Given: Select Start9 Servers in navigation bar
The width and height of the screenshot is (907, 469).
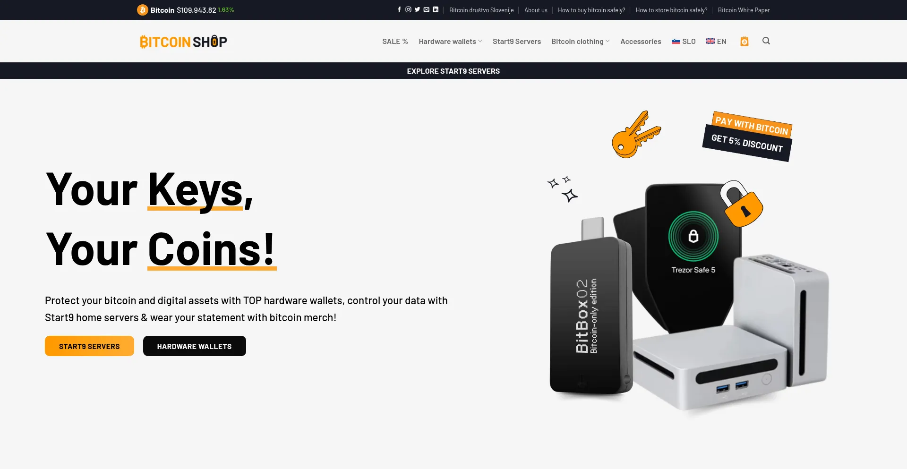Looking at the screenshot, I should click(517, 42).
